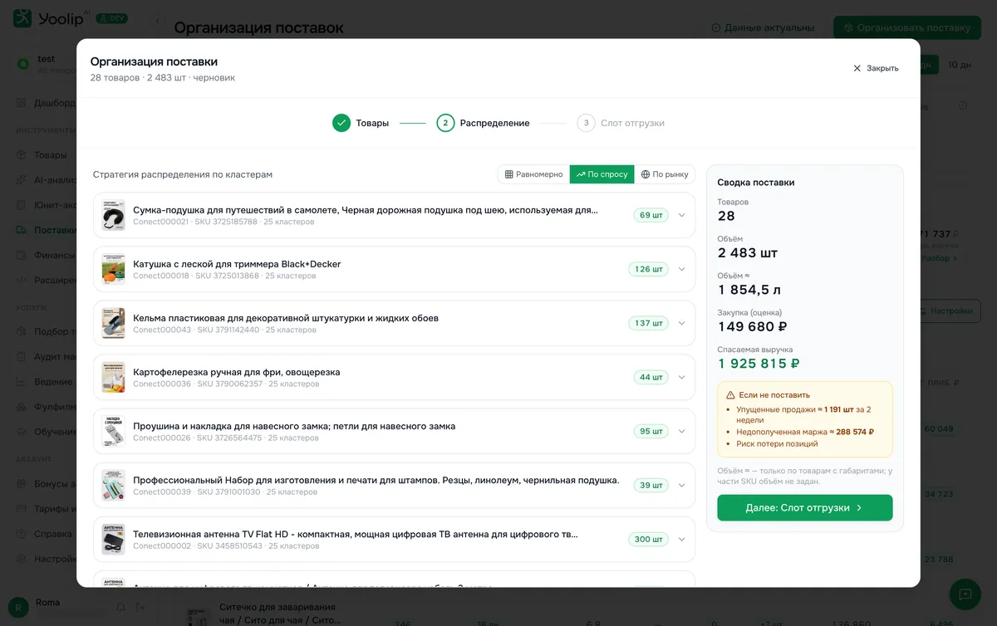Image resolution: width=997 pixels, height=626 pixels.
Task: Click the Организовать поставку button
Action: [x=906, y=27]
